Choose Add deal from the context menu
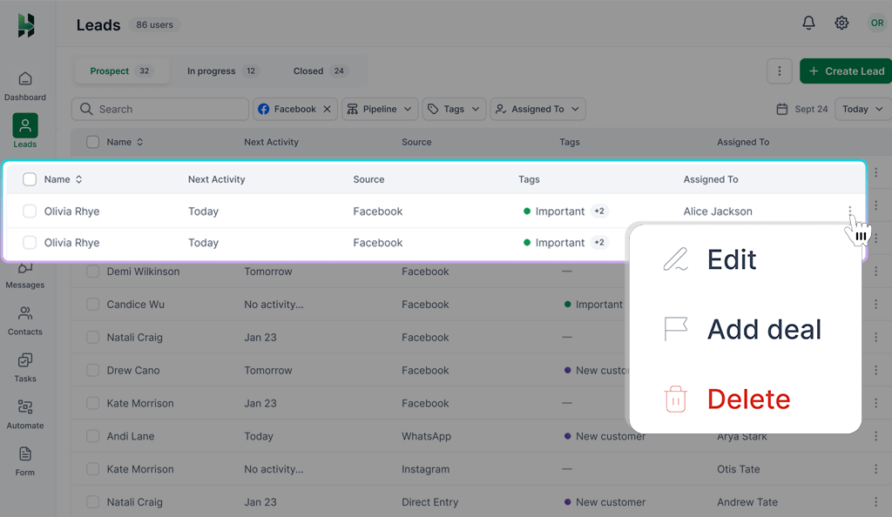 tap(764, 329)
